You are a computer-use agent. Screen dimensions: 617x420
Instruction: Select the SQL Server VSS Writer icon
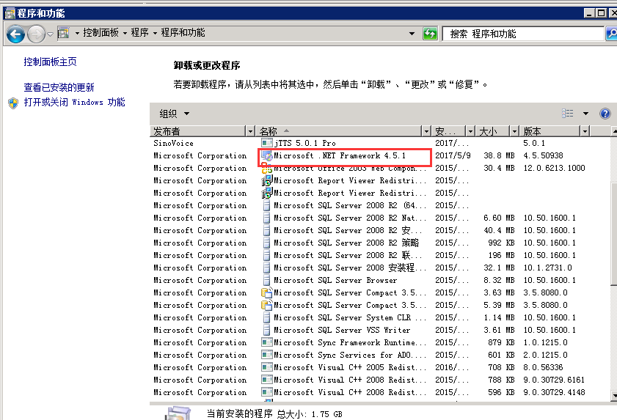point(267,330)
